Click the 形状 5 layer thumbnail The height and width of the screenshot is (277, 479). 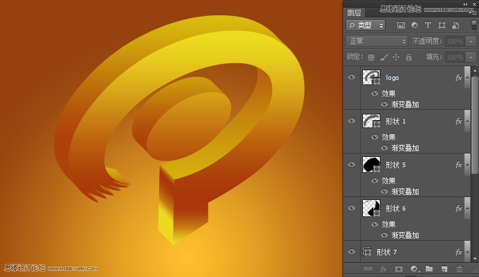[371, 165]
